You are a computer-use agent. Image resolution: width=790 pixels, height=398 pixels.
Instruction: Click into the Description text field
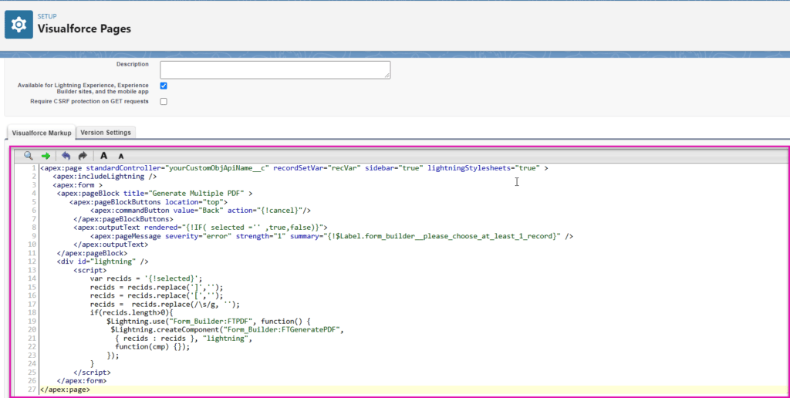275,69
